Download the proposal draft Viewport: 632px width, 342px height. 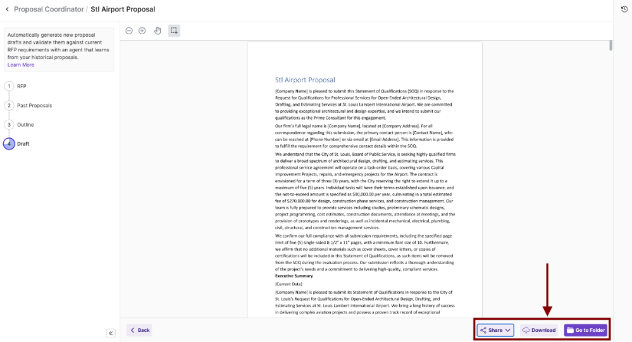click(539, 331)
